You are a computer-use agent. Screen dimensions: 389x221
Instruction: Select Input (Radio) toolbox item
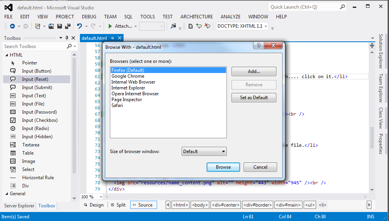(35, 128)
